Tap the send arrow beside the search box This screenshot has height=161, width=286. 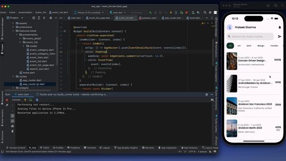click(279, 37)
